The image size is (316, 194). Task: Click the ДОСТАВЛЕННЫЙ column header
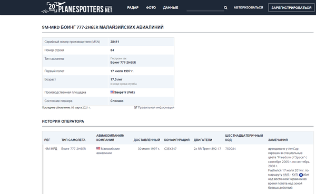click(x=146, y=140)
